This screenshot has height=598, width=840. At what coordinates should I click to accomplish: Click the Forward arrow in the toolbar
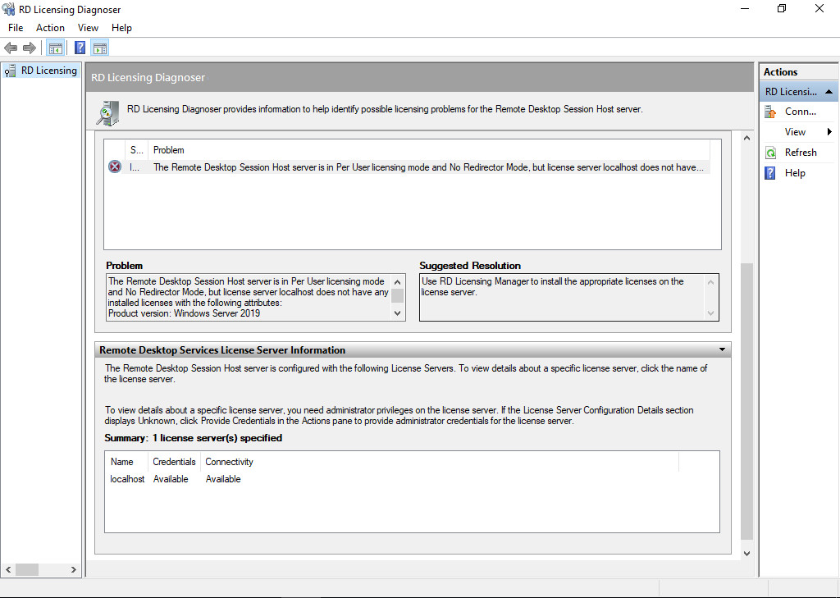(30, 48)
